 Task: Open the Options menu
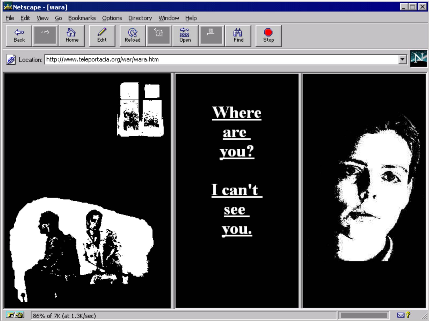(x=112, y=18)
